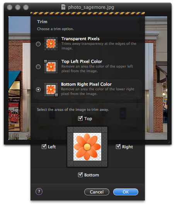Click the window resize grip corner

coord(169,142)
